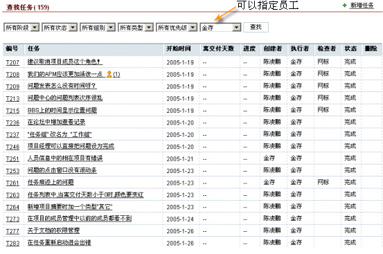Click the orange person icon on task T208
Viewport: 383px width, 254px height.
tap(109, 74)
